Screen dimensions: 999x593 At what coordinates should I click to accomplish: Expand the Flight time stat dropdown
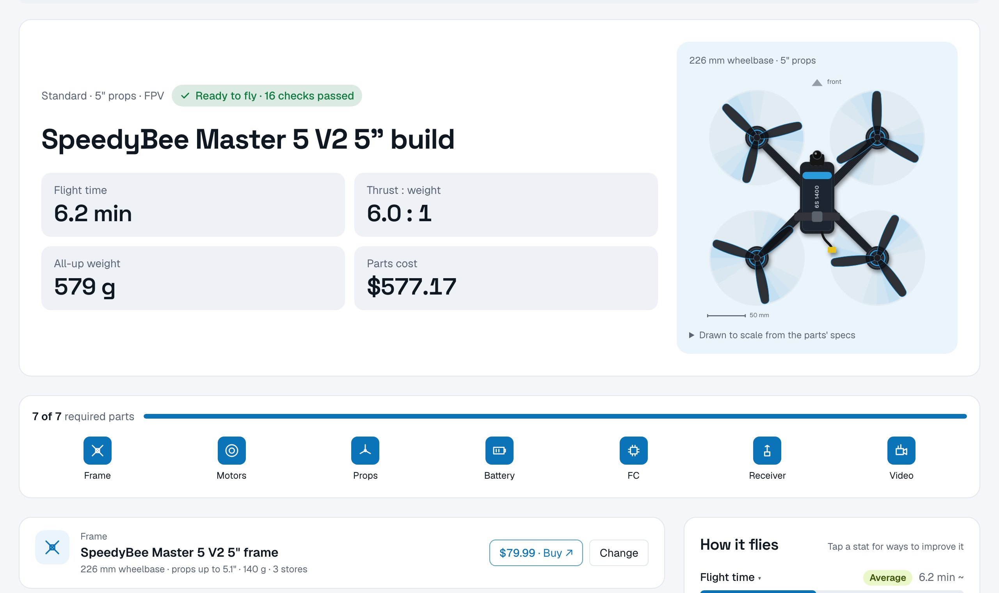731,577
